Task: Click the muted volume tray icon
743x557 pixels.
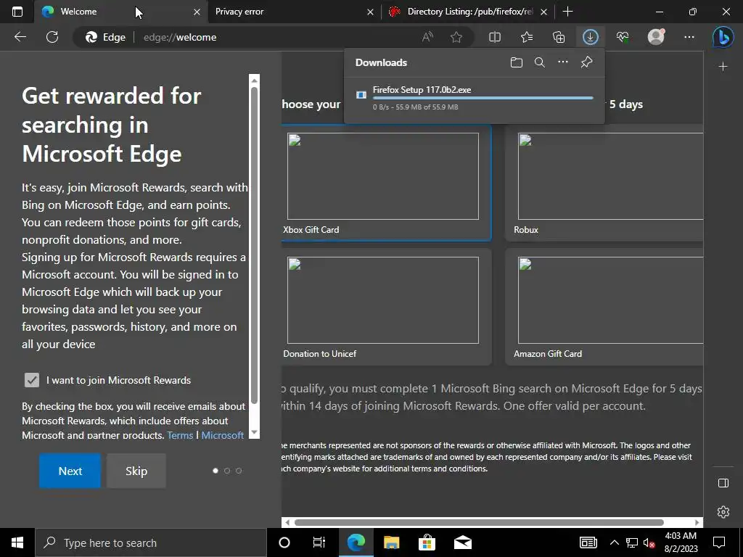Action: click(649, 542)
